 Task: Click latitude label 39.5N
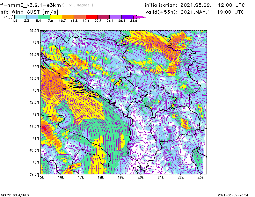pos(34,174)
